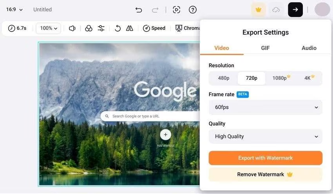The height and width of the screenshot is (194, 333).
Task: Open the adjustments sliders icon
Action: click(101, 28)
